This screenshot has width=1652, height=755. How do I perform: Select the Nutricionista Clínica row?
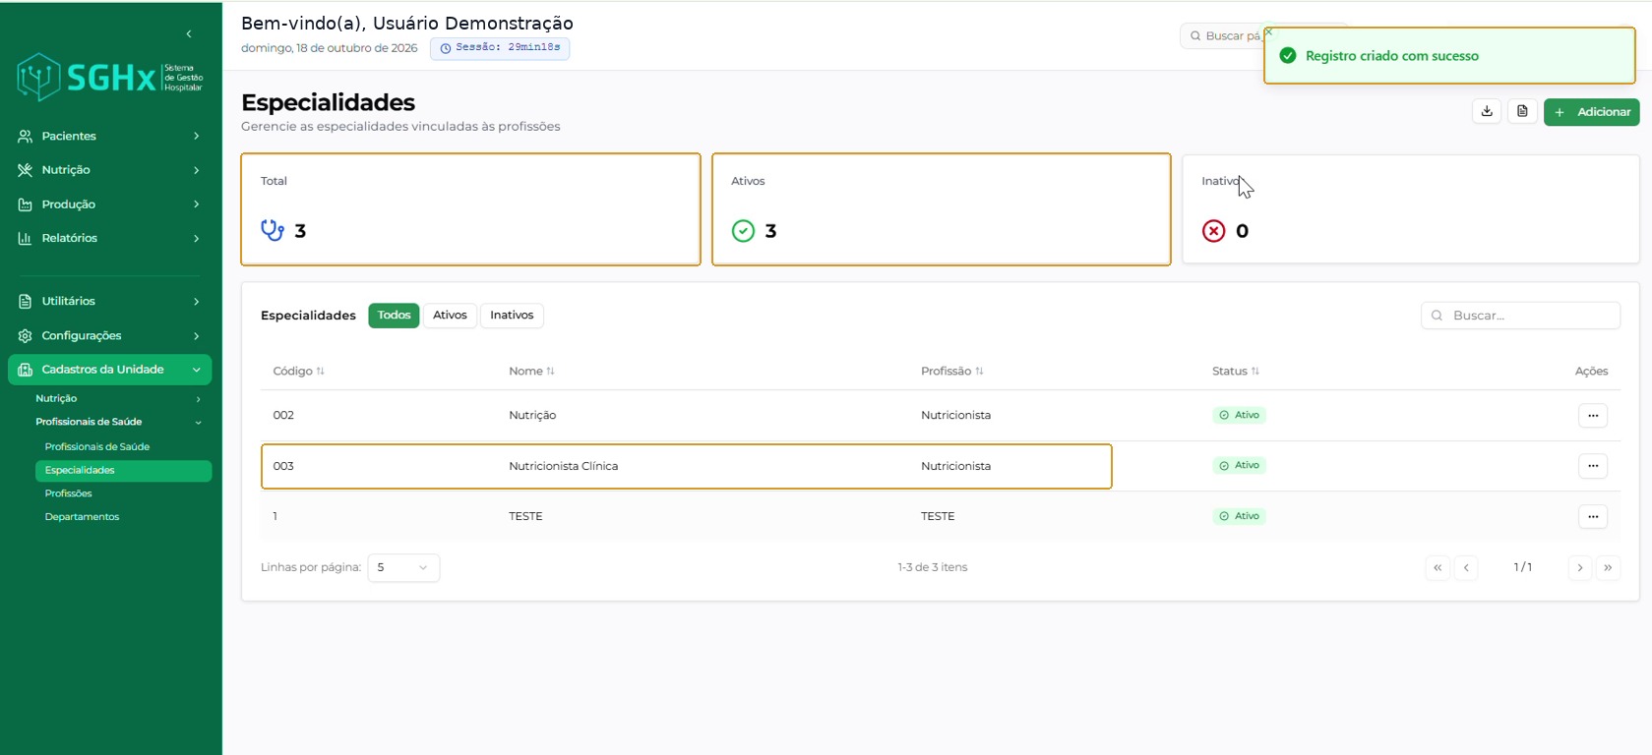(687, 466)
